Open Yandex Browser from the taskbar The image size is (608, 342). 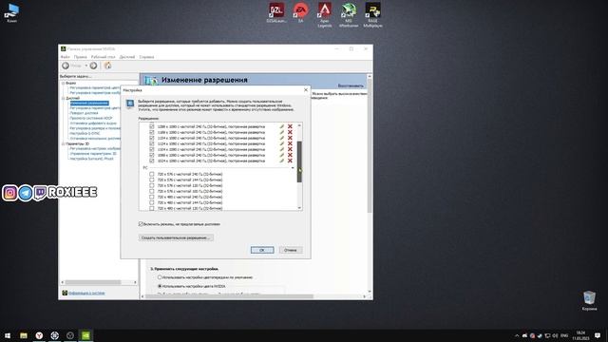coord(39,335)
